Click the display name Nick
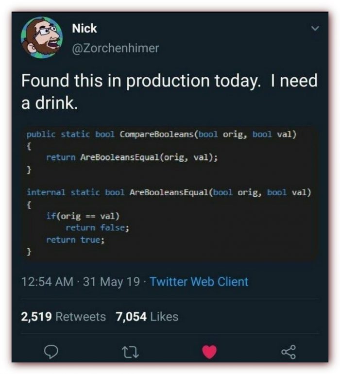This screenshot has width=340, height=374. tap(85, 29)
